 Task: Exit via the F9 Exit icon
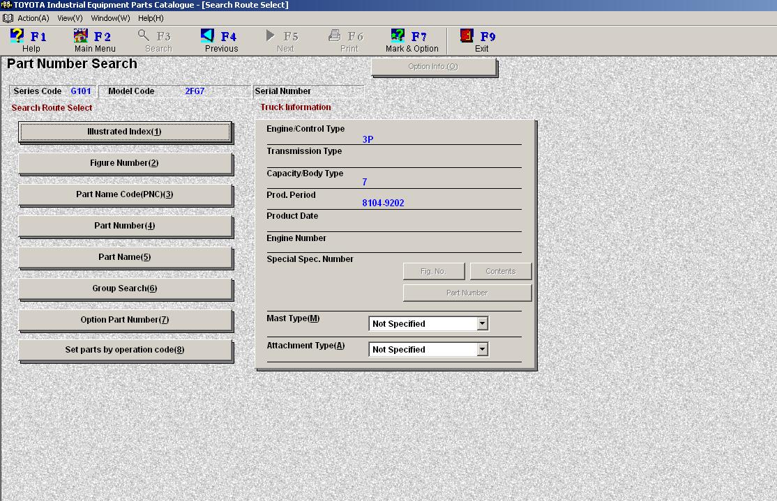pos(467,35)
